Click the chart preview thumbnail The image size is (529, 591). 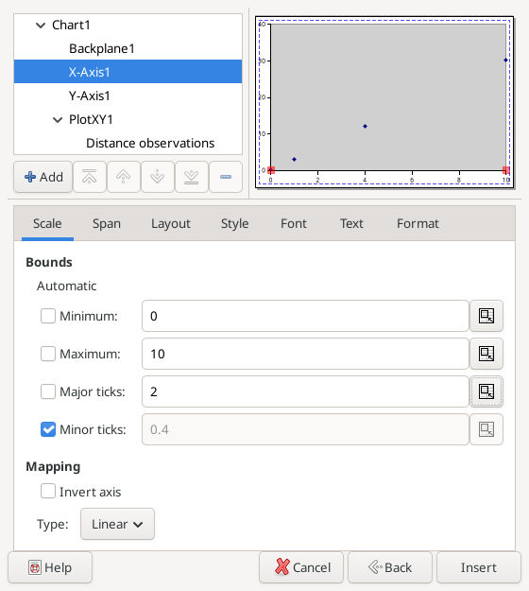(384, 102)
